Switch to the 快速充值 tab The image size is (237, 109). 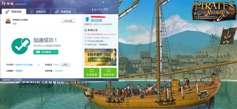click(x=63, y=12)
